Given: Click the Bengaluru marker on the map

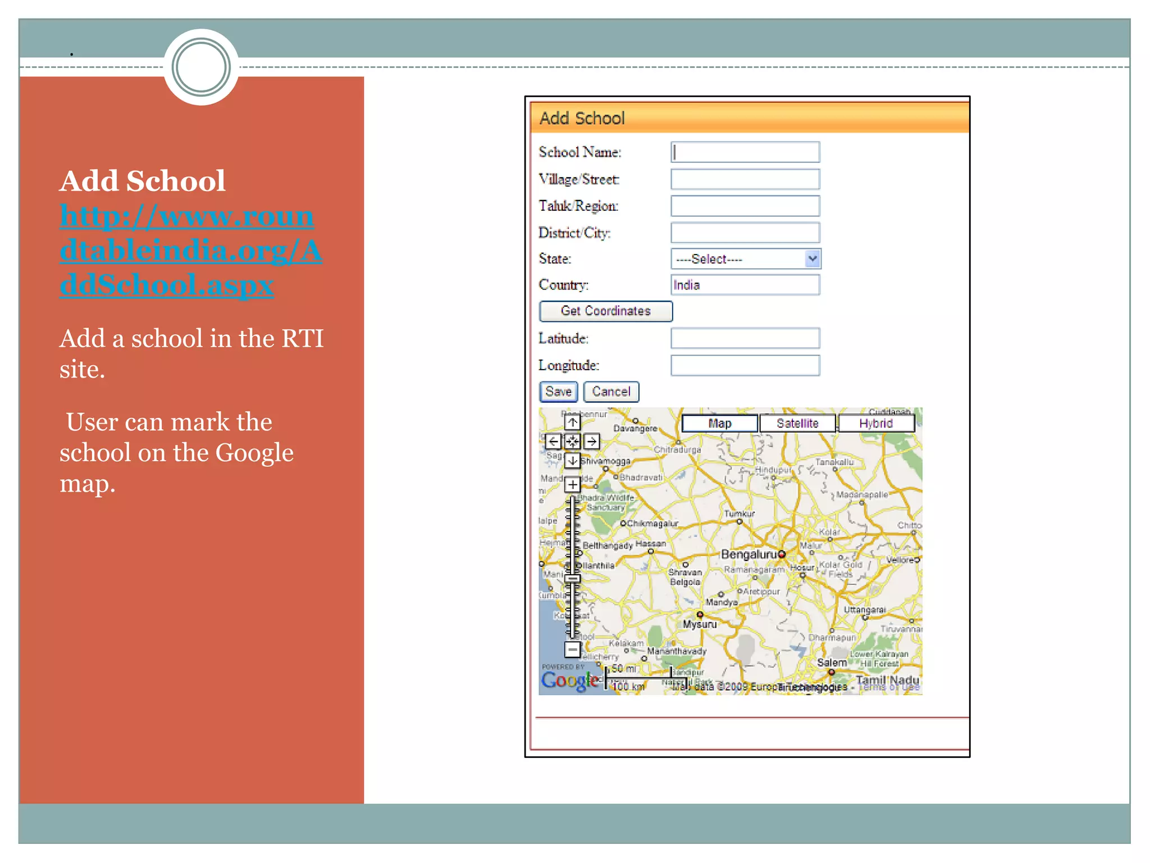Looking at the screenshot, I should tap(782, 555).
